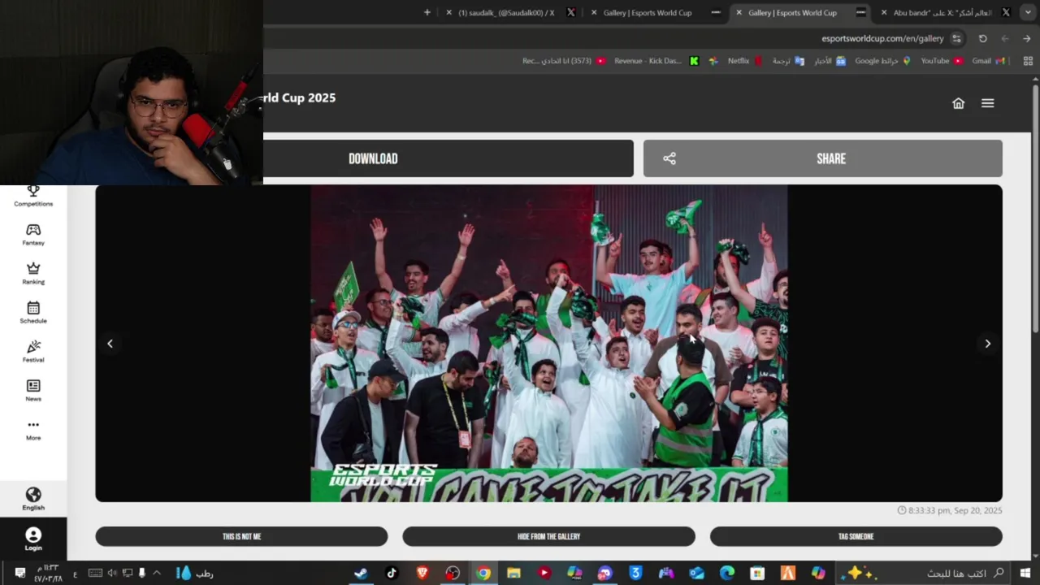Open the Revenue - Kick Dashboard bookmark
The width and height of the screenshot is (1040, 585).
pyautogui.click(x=656, y=61)
